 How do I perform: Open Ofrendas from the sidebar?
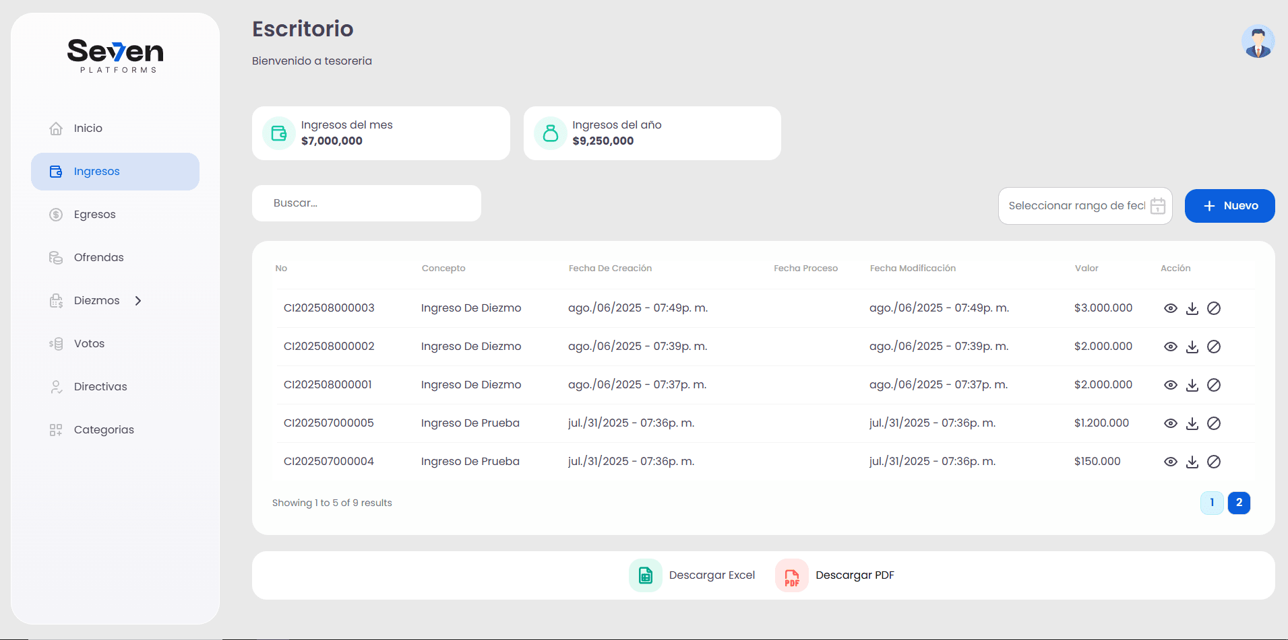115,258
